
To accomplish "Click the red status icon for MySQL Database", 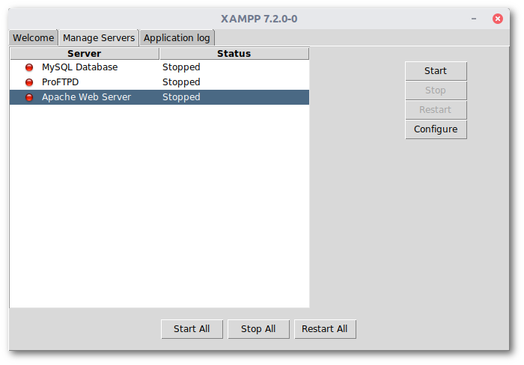I will click(x=29, y=67).
